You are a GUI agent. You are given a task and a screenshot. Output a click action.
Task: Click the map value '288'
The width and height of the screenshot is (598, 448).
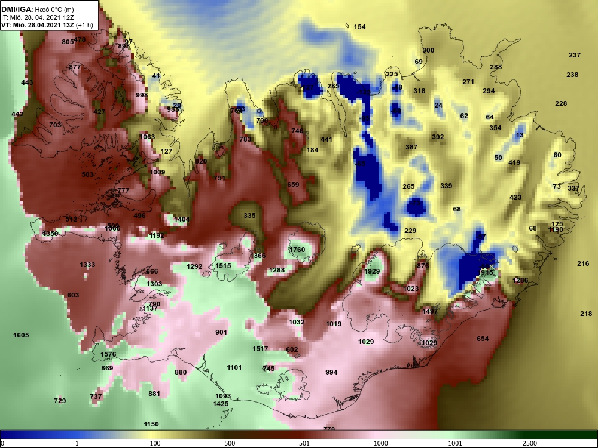click(x=496, y=67)
